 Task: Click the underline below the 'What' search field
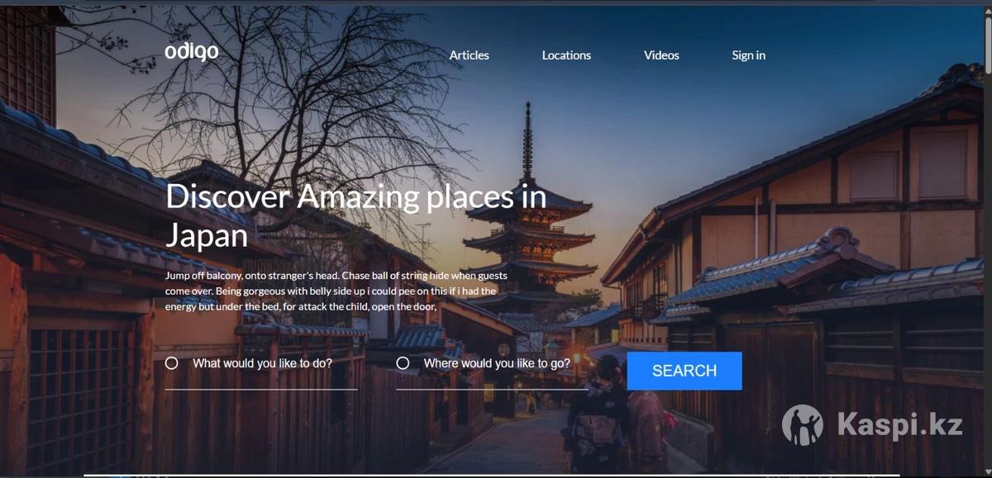[261, 389]
